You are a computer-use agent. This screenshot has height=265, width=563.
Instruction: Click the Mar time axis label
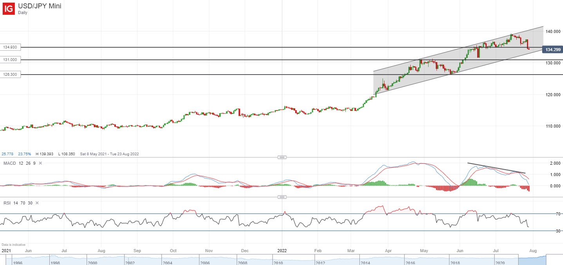point(351,250)
